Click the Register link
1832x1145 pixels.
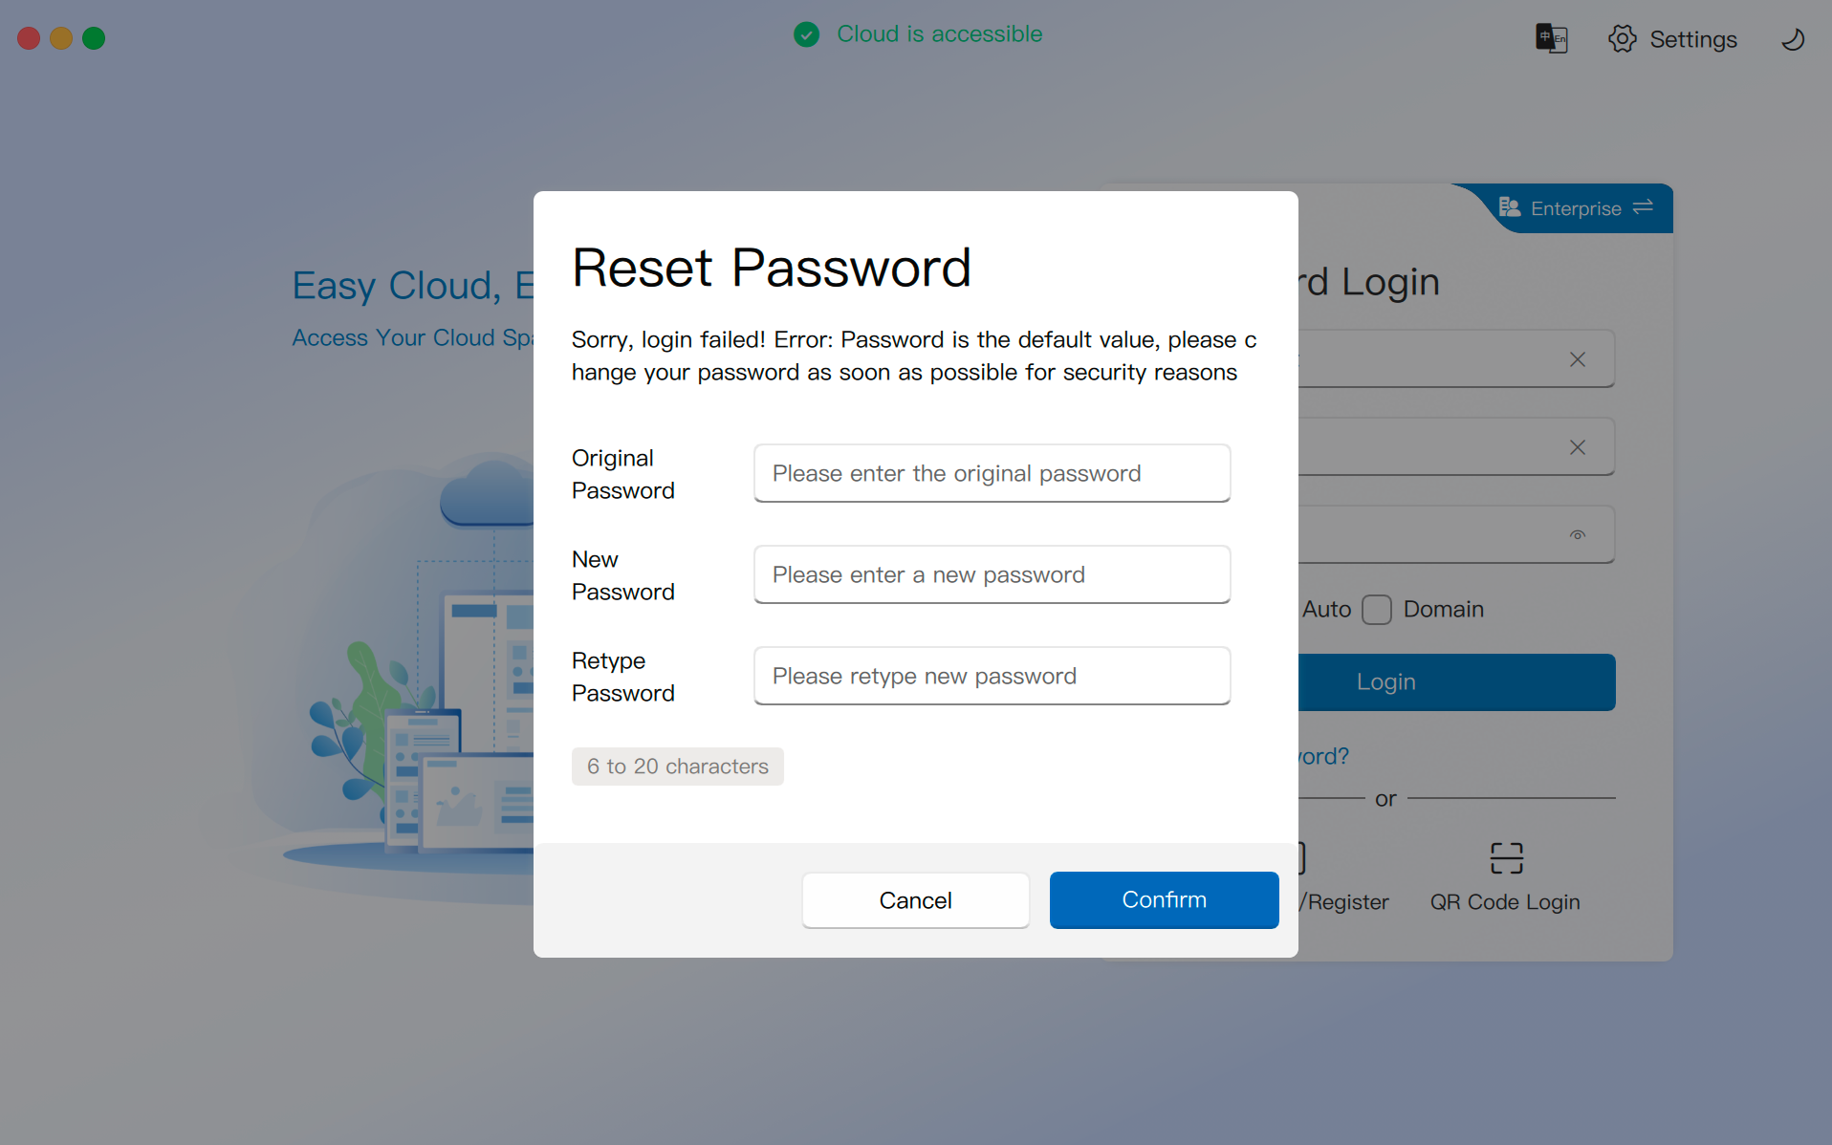(1346, 902)
